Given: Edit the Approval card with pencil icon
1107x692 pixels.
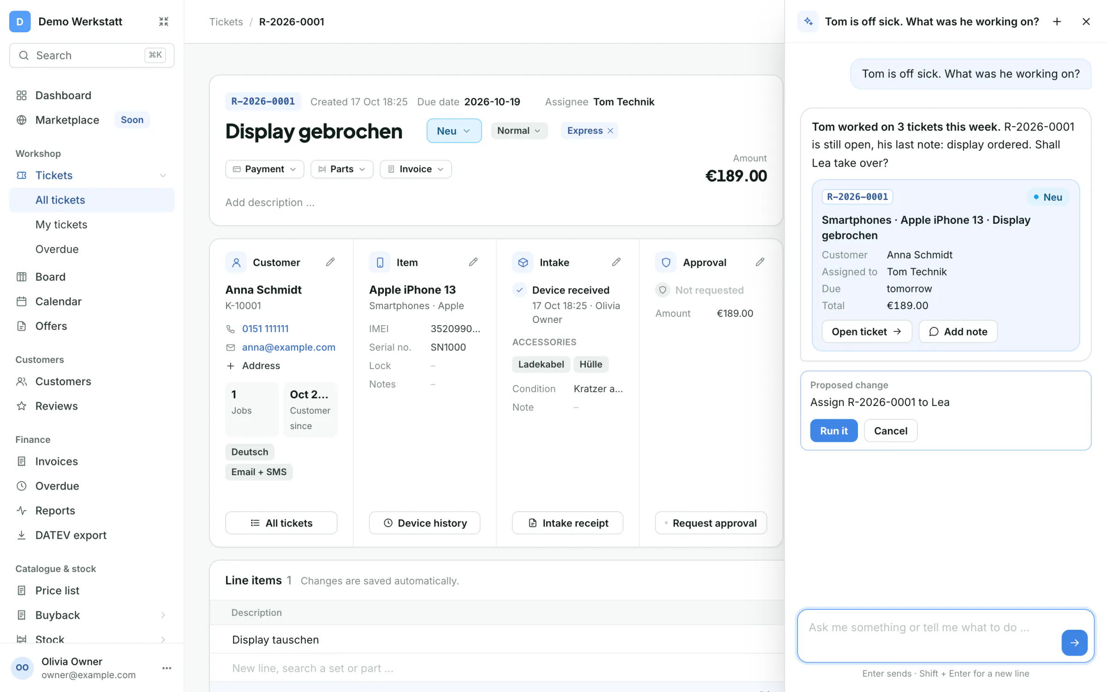Looking at the screenshot, I should point(760,262).
